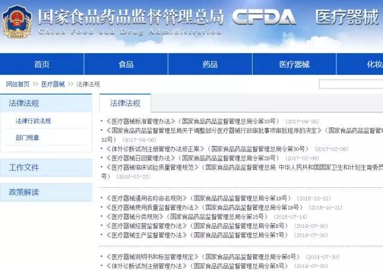This screenshot has height=271, width=383.
Task: Select 食品 in the main navigation bar
Action: coord(126,65)
